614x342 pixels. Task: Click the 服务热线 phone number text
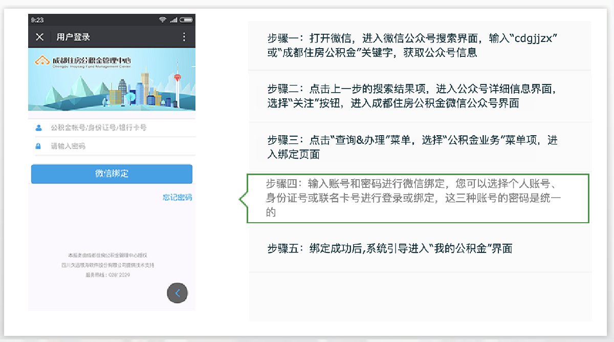[x=108, y=275]
